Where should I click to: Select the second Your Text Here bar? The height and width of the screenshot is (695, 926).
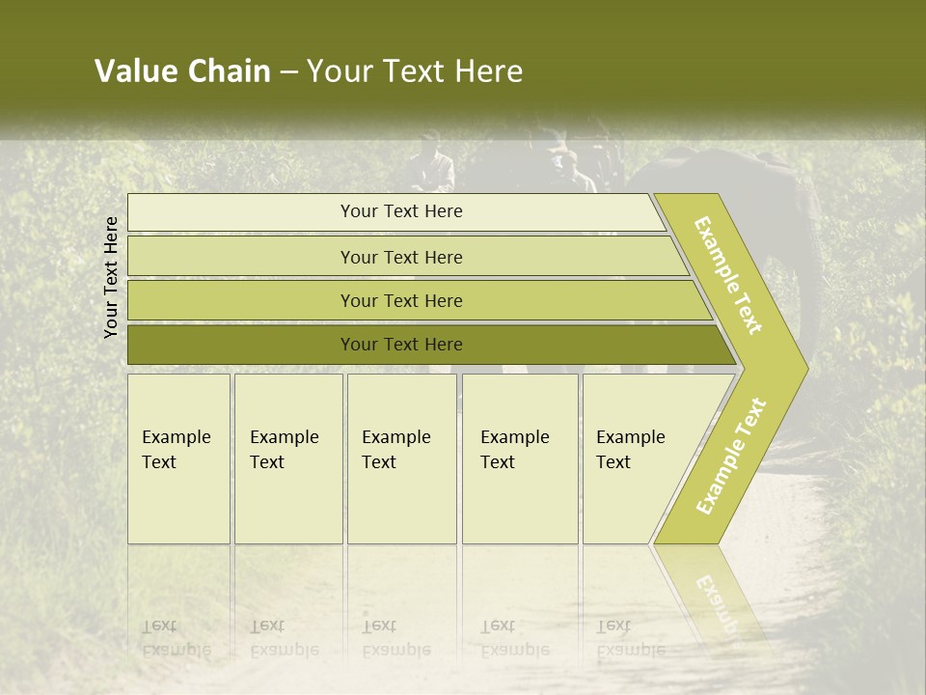pos(400,257)
